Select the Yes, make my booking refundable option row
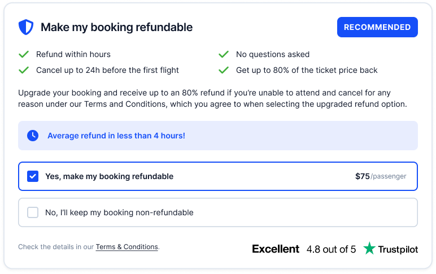The width and height of the screenshot is (436, 274). point(218,176)
